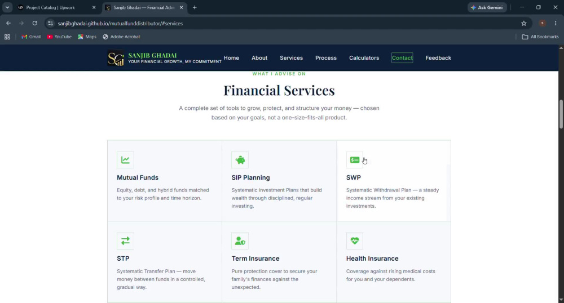The width and height of the screenshot is (564, 303).
Task: Click the Health Insurance card heading
Action: click(x=372, y=259)
